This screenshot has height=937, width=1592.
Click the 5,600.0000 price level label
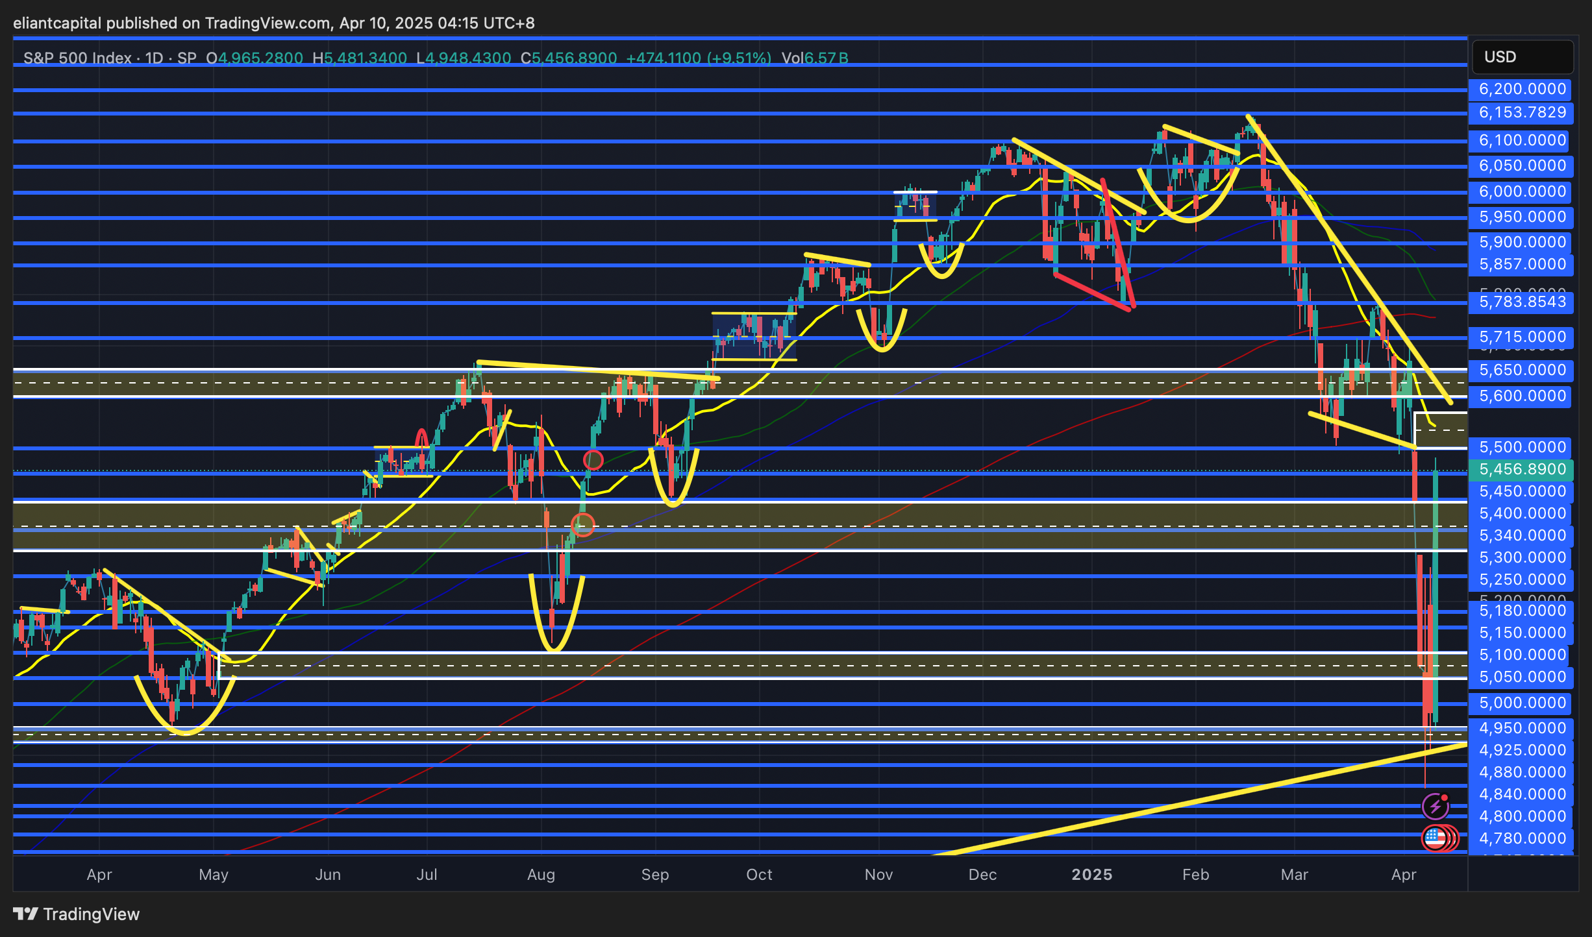[1521, 396]
